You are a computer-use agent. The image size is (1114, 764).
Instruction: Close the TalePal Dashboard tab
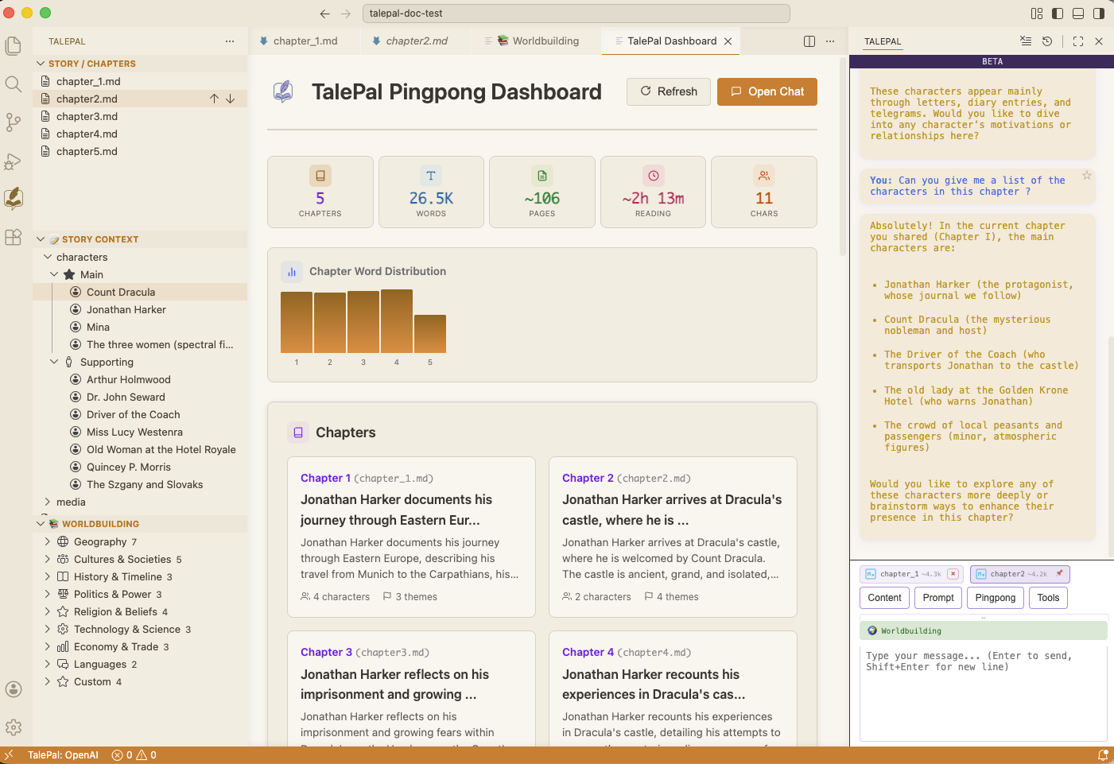(x=728, y=41)
